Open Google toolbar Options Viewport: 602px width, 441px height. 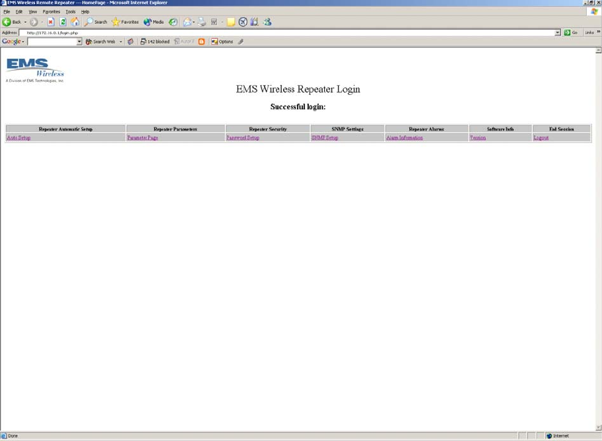pyautogui.click(x=222, y=42)
